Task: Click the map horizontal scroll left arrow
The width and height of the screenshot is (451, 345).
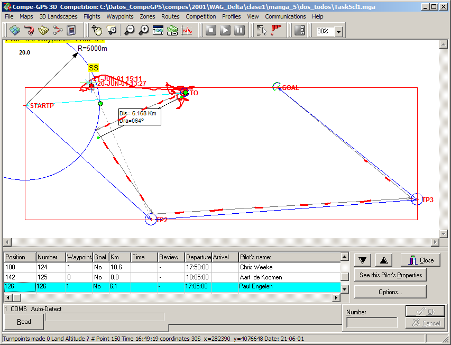Action: [7, 242]
